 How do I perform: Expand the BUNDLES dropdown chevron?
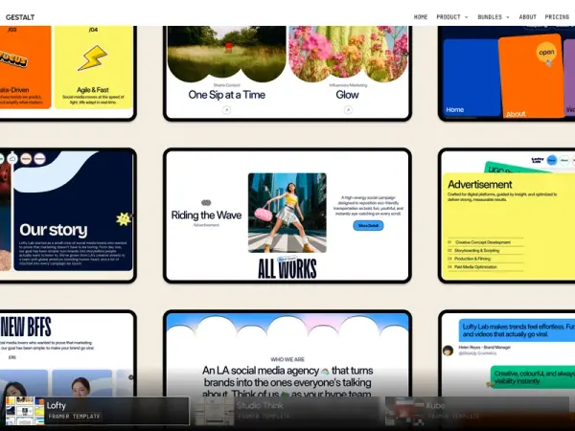(508, 17)
